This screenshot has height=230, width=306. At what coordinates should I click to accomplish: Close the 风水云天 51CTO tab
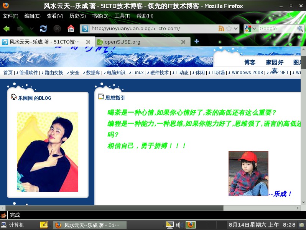tap(88, 42)
